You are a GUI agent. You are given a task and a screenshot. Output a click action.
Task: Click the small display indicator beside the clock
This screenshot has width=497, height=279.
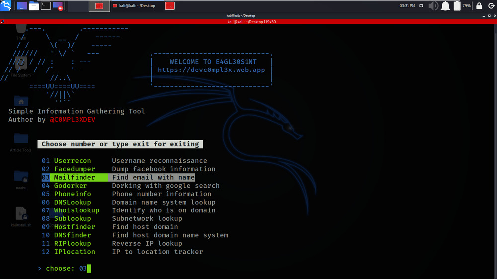coord(421,5)
